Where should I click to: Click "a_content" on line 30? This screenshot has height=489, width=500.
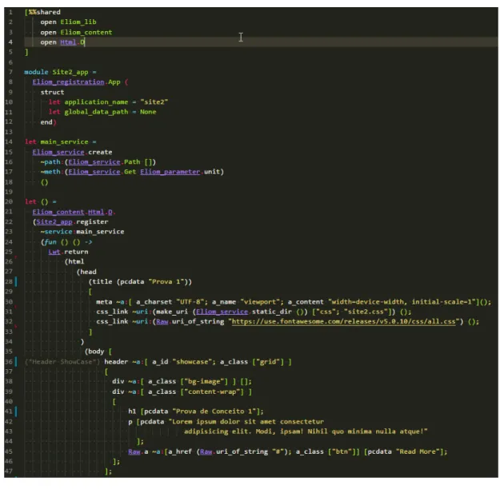[306, 302]
